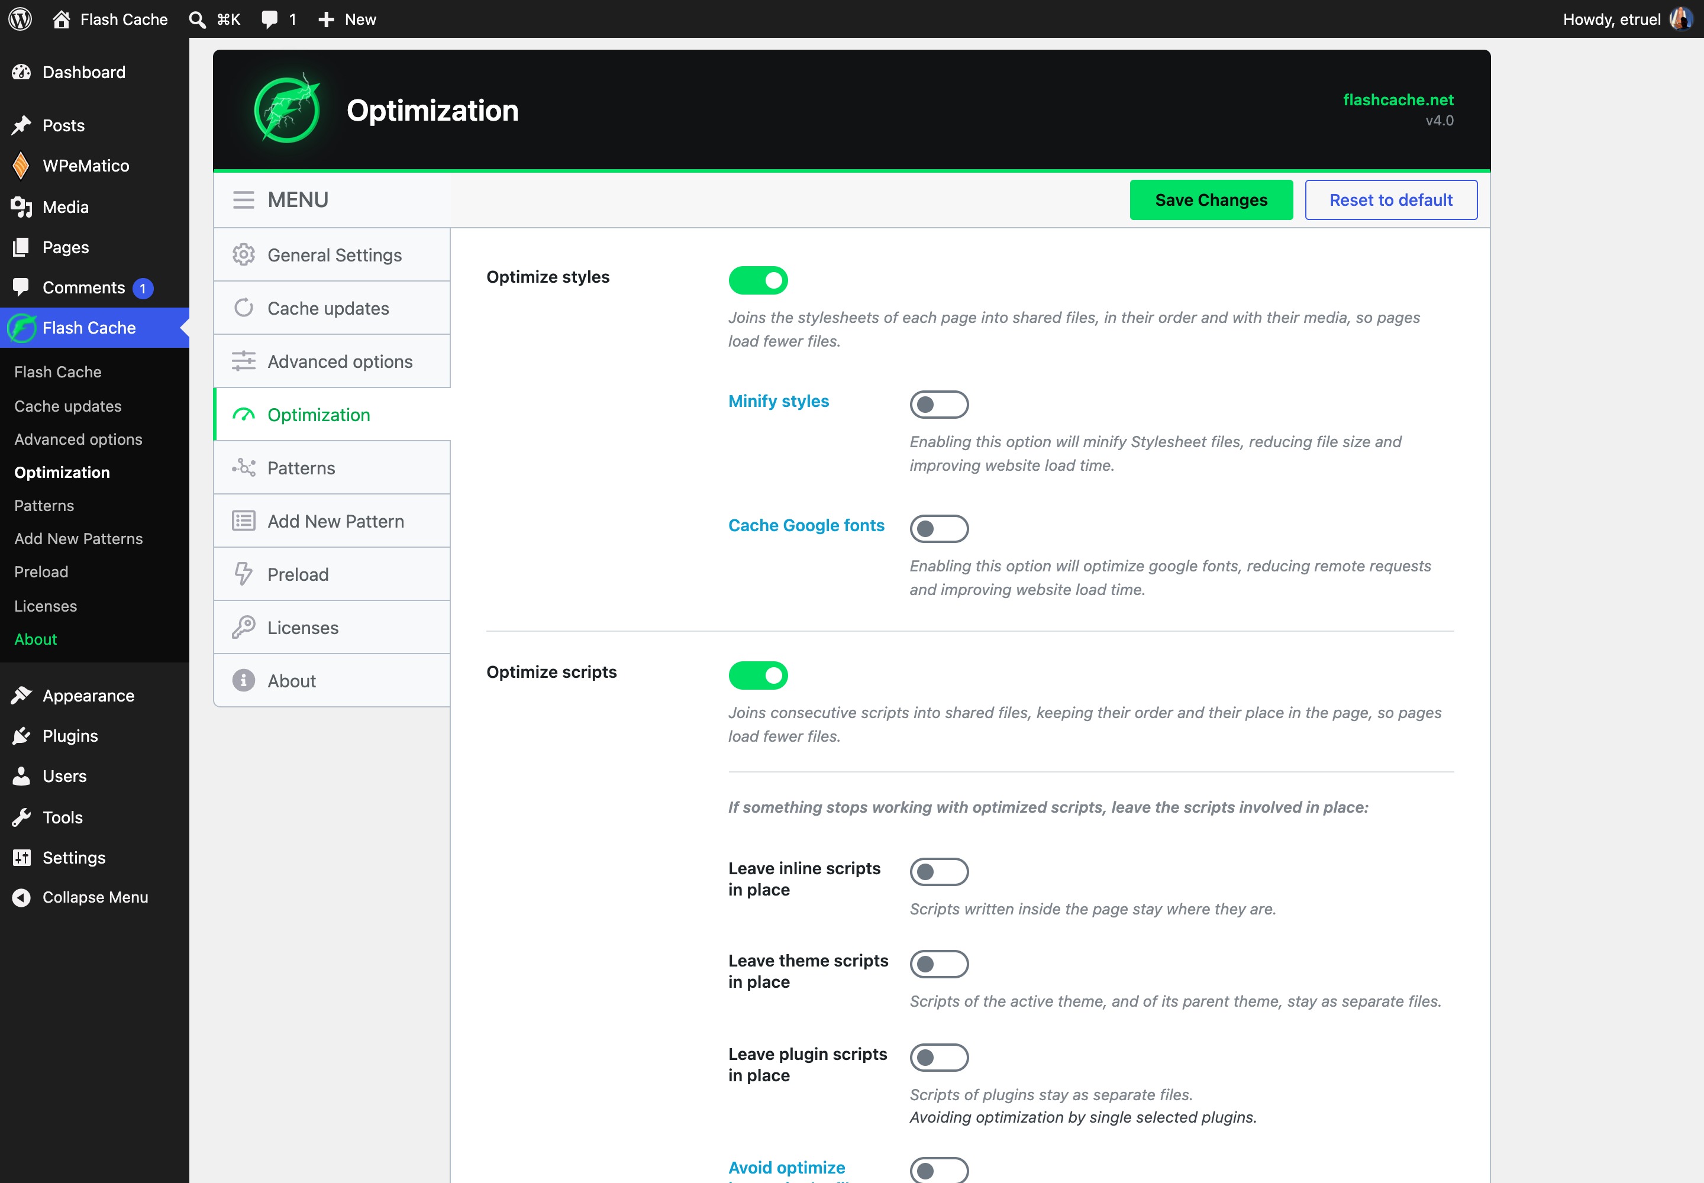The height and width of the screenshot is (1183, 1704).
Task: Click the WPeMatico orange icon
Action: 21,165
